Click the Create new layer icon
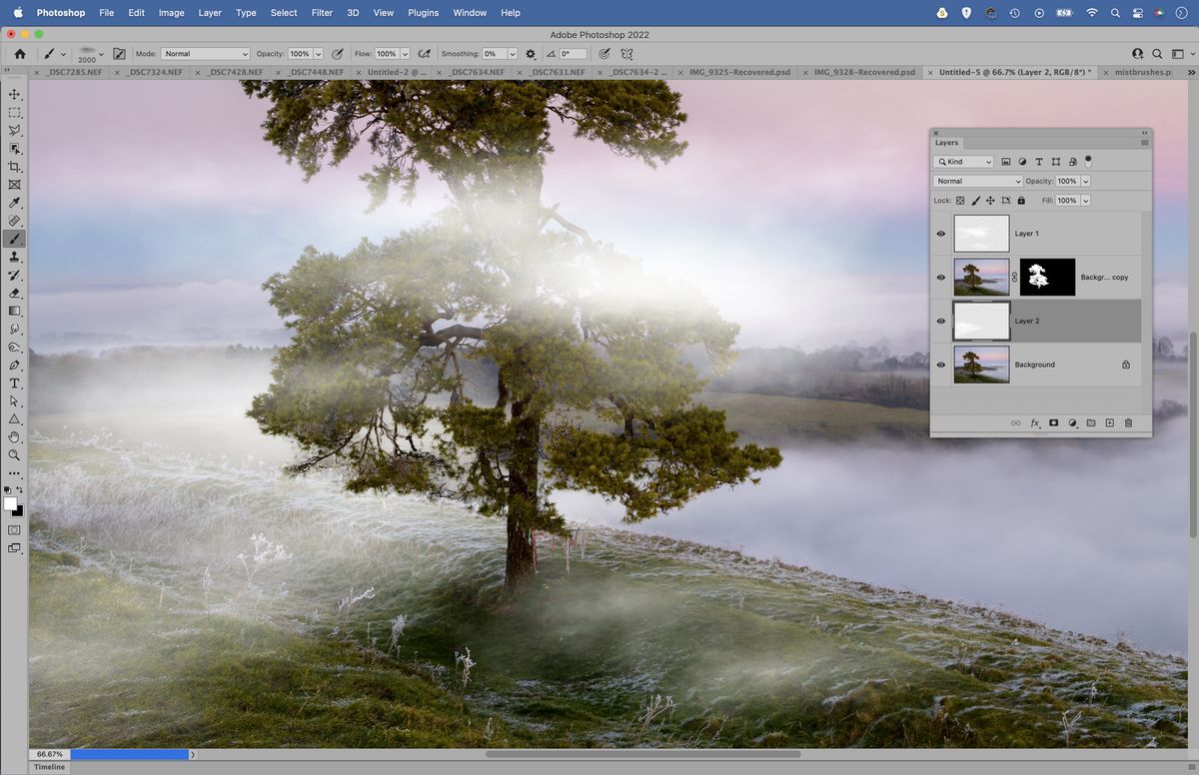This screenshot has height=775, width=1199. click(1109, 423)
